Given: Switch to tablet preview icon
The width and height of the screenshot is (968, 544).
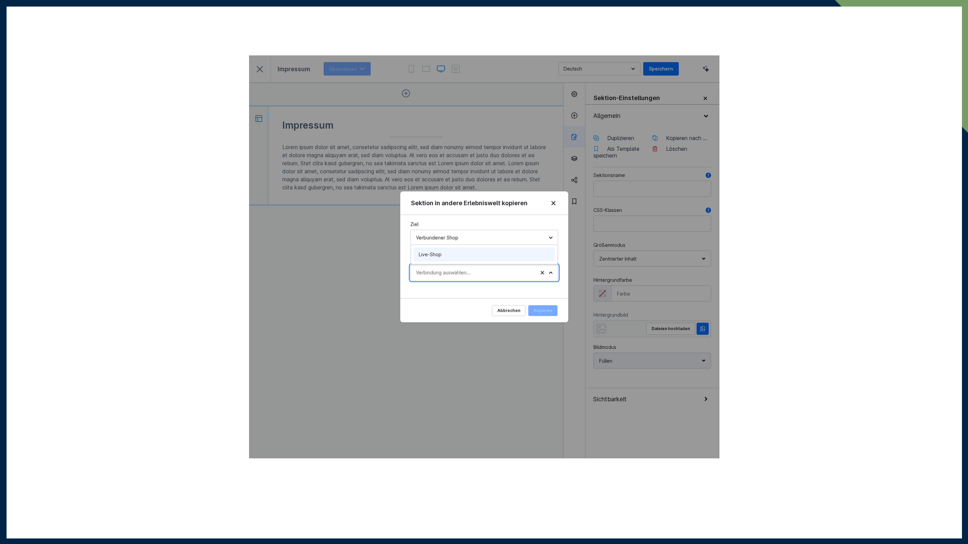Looking at the screenshot, I should [426, 69].
